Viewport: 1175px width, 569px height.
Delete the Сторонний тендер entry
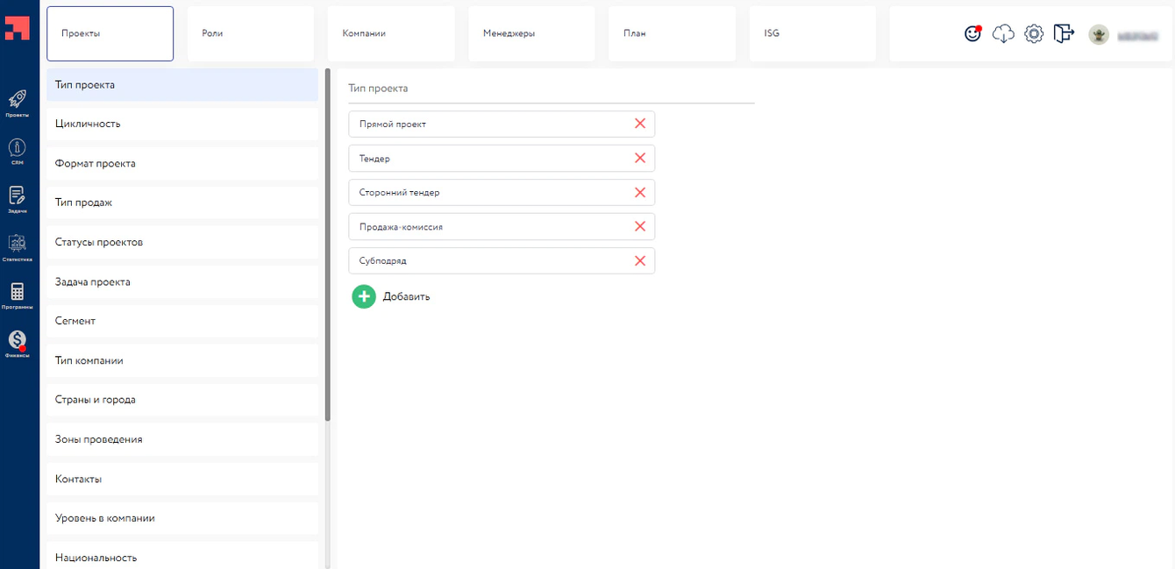tap(640, 192)
